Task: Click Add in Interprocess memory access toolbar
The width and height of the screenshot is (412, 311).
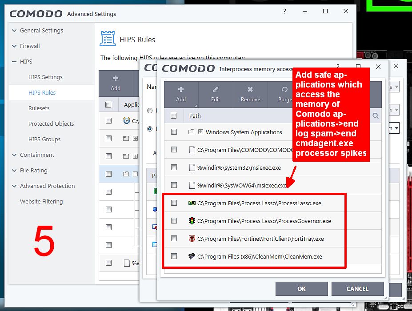Action: pos(181,94)
